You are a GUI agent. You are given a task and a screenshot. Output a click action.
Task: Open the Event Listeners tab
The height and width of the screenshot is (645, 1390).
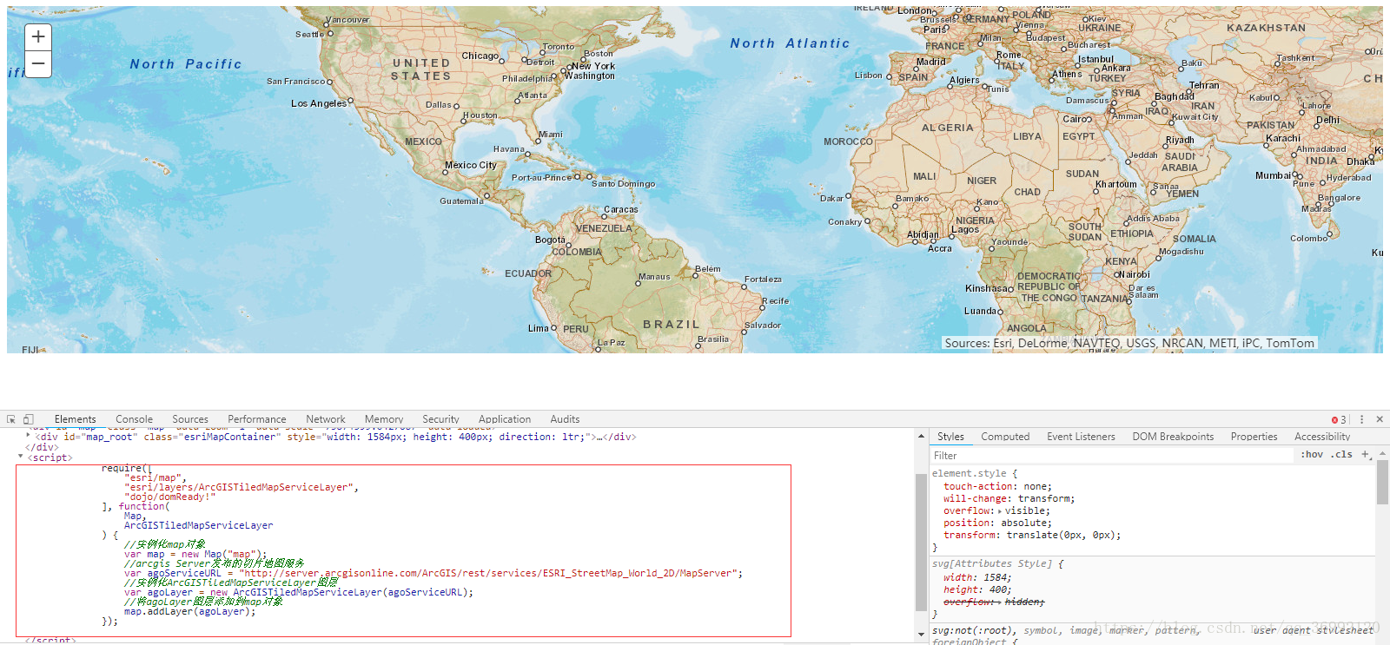click(x=1081, y=437)
